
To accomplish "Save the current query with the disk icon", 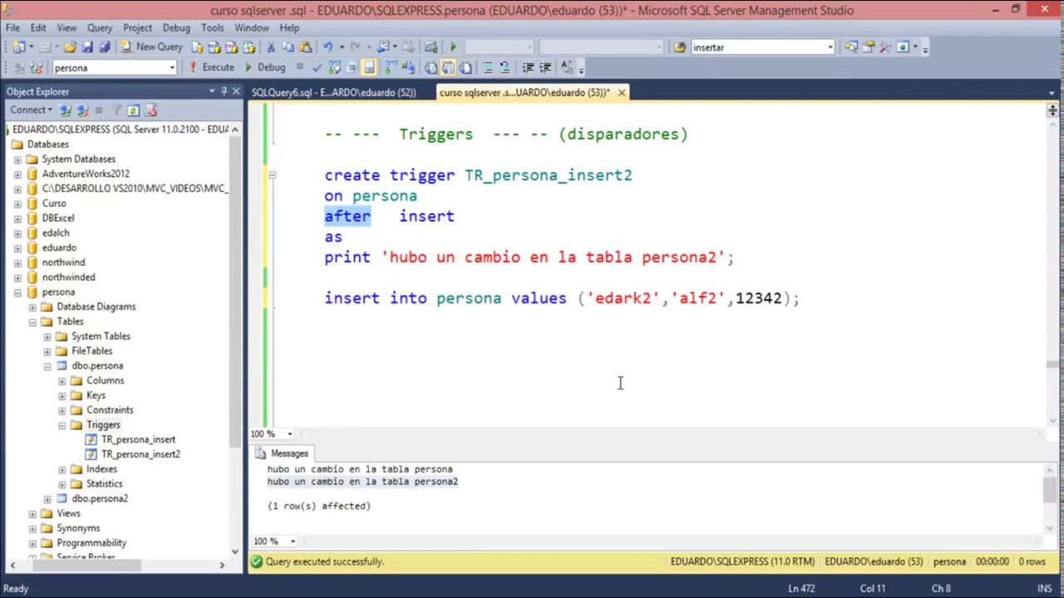I will point(87,47).
